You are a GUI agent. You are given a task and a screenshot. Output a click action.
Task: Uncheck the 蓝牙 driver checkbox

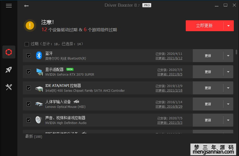coord(29,56)
